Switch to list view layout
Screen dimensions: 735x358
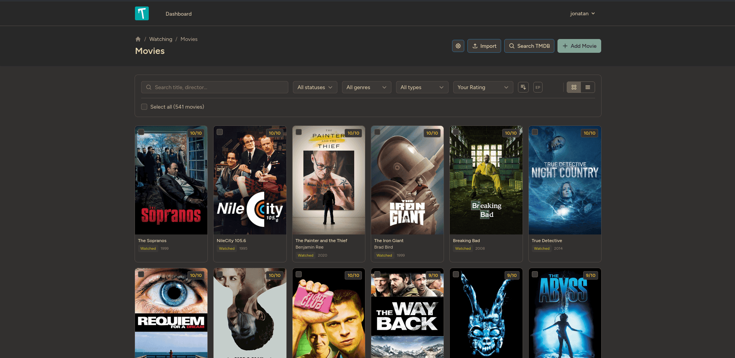click(588, 87)
